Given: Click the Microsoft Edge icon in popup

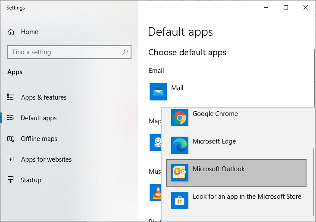Looking at the screenshot, I should point(180,145).
